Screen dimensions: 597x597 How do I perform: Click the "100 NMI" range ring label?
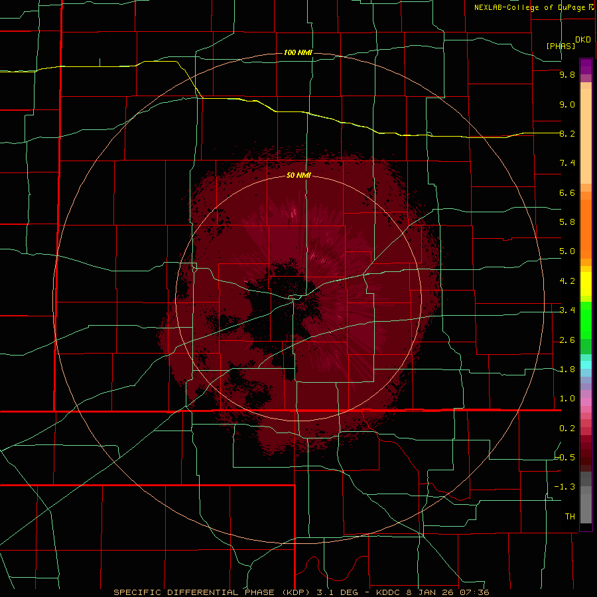point(298,52)
